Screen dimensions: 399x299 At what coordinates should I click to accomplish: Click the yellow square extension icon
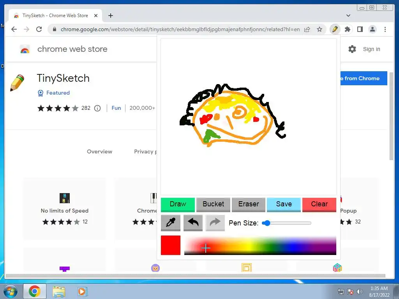(x=246, y=268)
